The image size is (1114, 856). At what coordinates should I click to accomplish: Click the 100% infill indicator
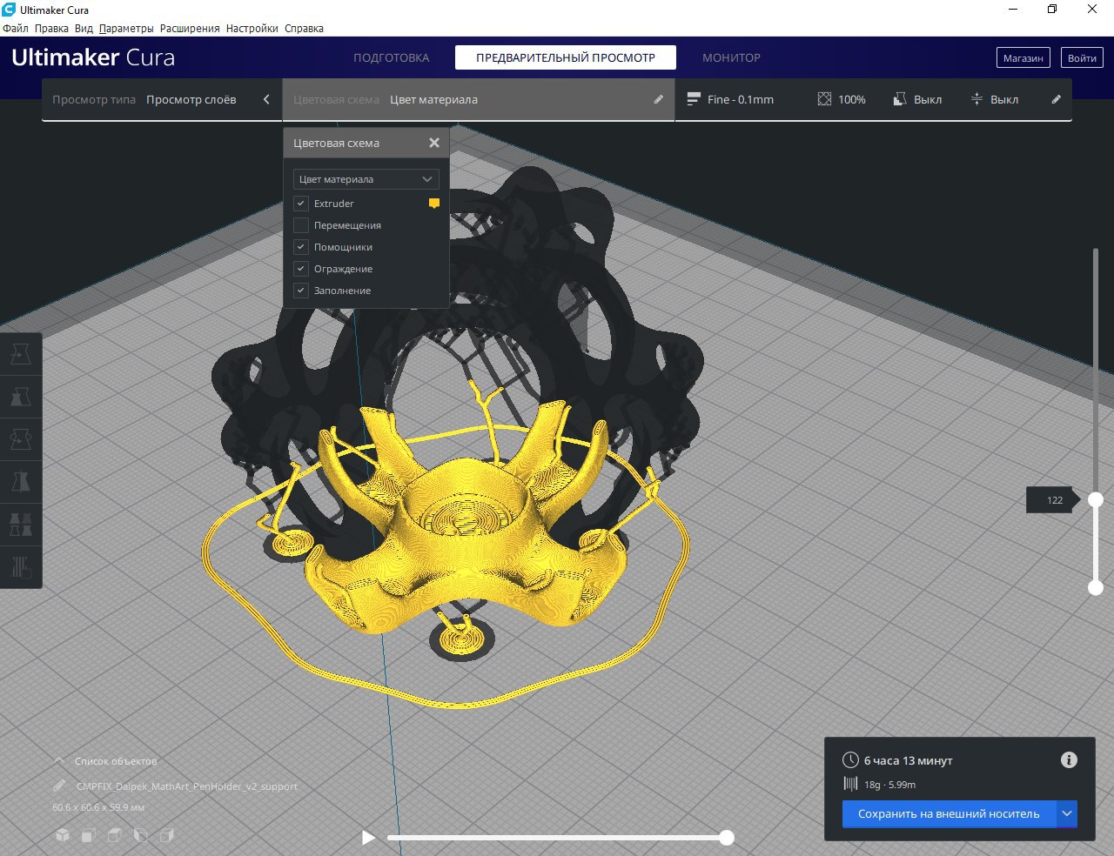[842, 99]
